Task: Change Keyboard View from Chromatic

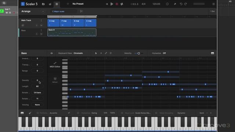Action: click(78, 53)
